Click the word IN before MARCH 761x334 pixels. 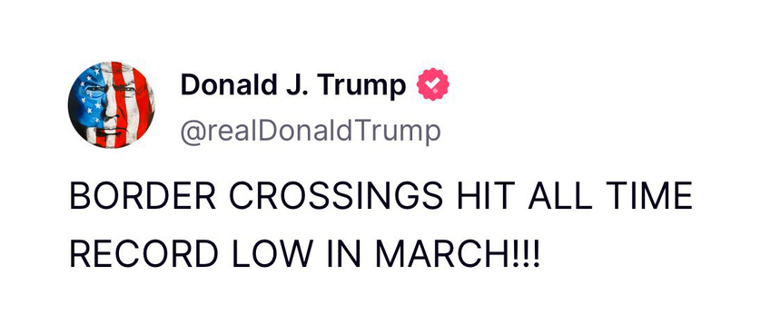(344, 254)
